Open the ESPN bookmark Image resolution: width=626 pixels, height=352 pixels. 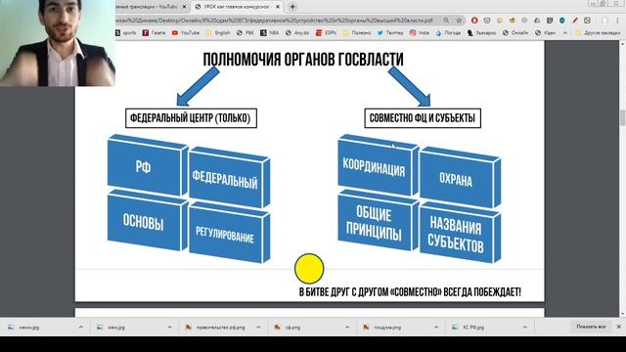point(326,32)
